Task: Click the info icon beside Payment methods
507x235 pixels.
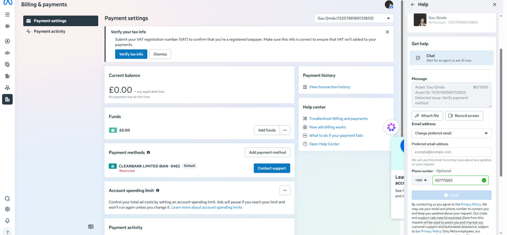Action: (x=149, y=152)
